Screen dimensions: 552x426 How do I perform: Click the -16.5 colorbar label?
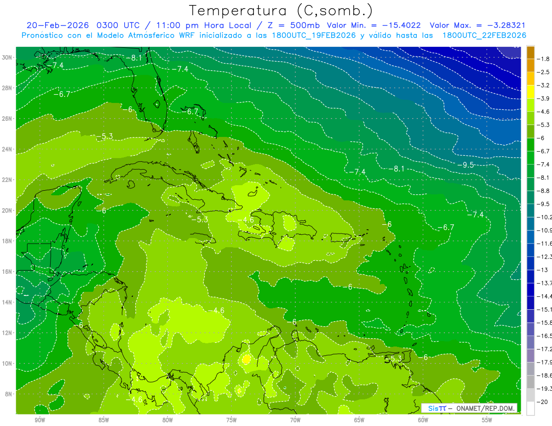tap(545, 336)
